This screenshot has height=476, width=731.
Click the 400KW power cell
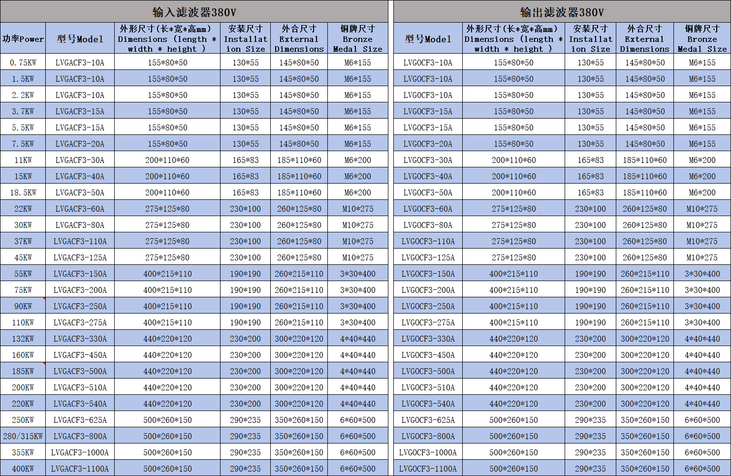(x=23, y=469)
